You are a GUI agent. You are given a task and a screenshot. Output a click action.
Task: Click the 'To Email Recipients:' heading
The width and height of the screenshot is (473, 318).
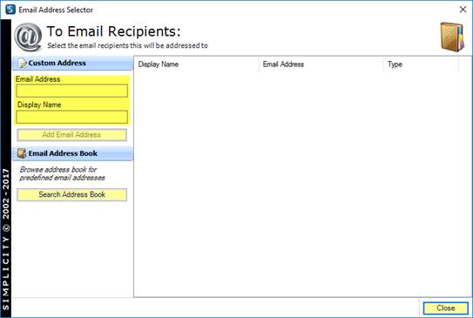point(113,31)
